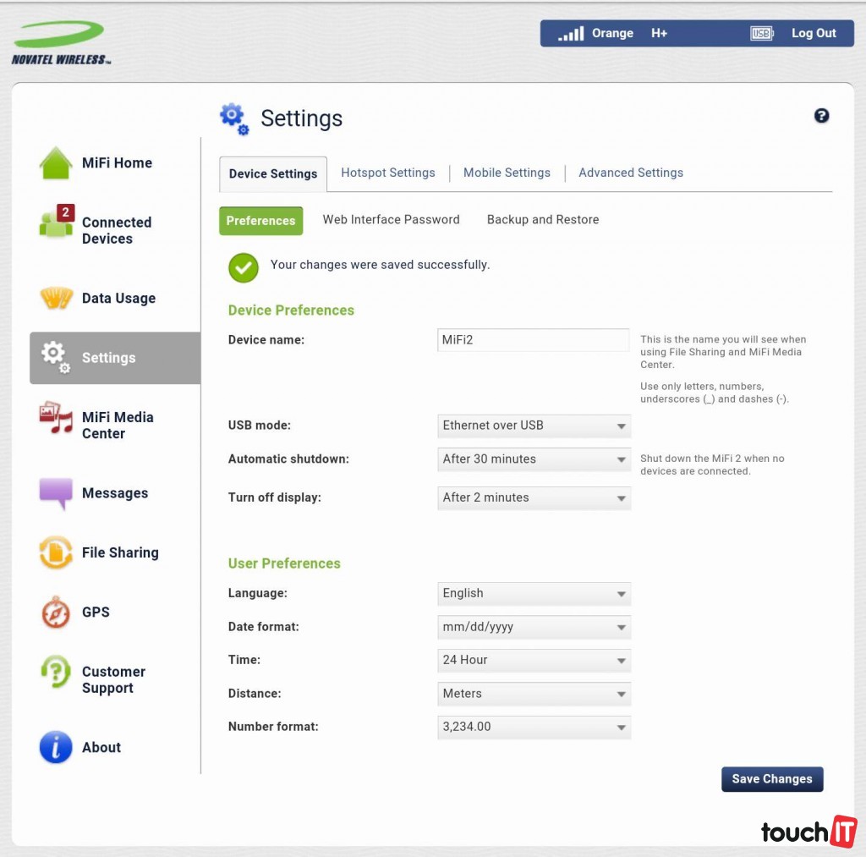Open Customer Support question icon
Image resolution: width=866 pixels, height=857 pixels.
coord(57,673)
